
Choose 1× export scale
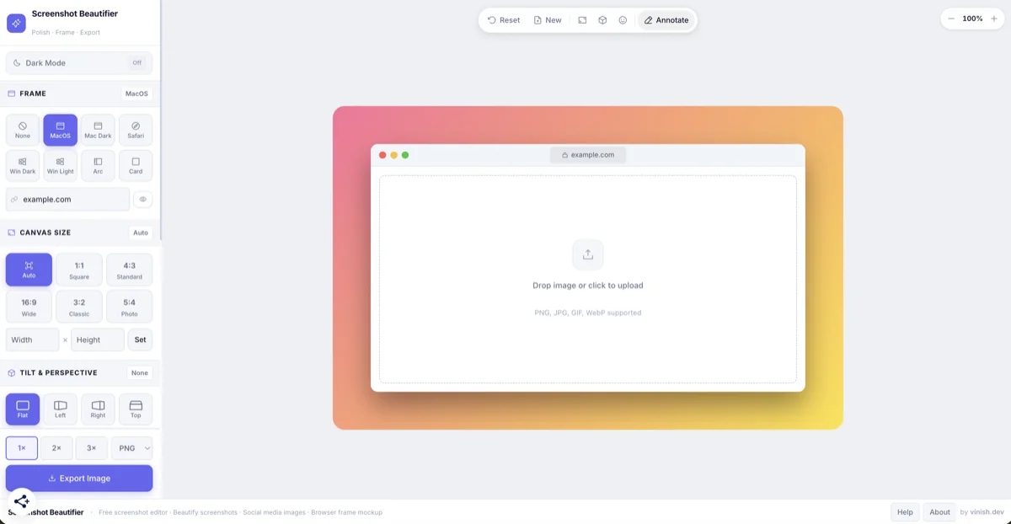tap(22, 448)
